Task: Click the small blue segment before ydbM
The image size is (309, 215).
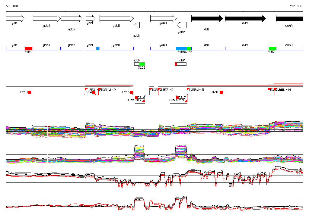Action: [97, 48]
